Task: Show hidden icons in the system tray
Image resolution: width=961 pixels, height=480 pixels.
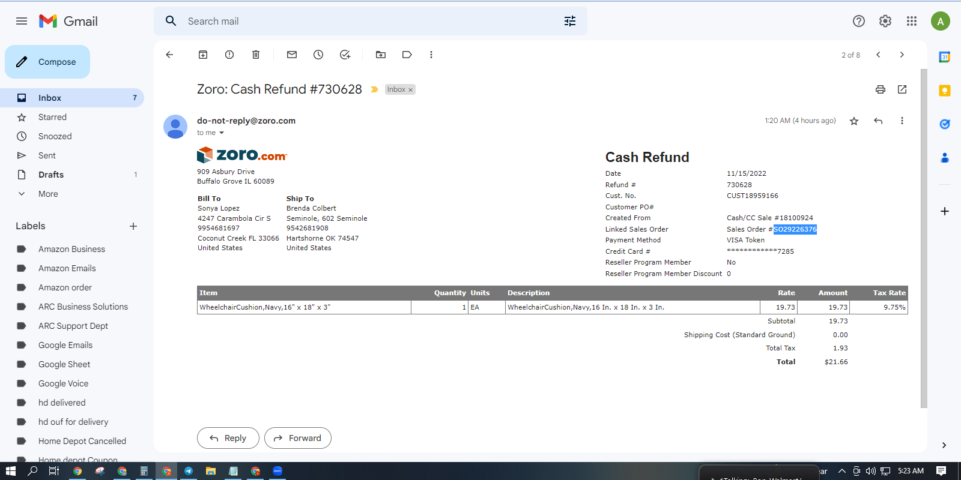Action: tap(842, 471)
